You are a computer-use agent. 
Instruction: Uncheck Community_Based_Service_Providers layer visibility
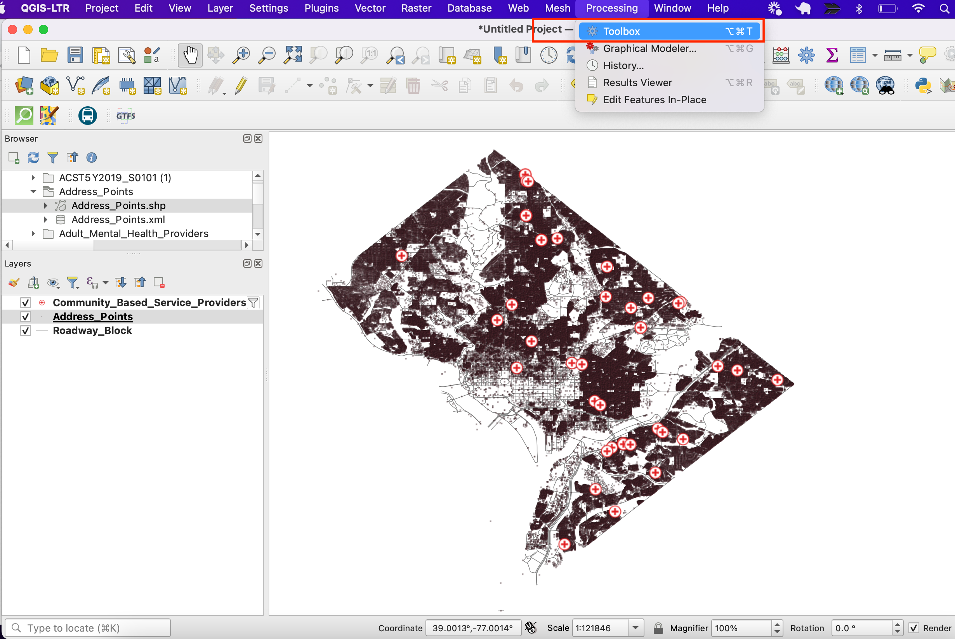tap(26, 303)
